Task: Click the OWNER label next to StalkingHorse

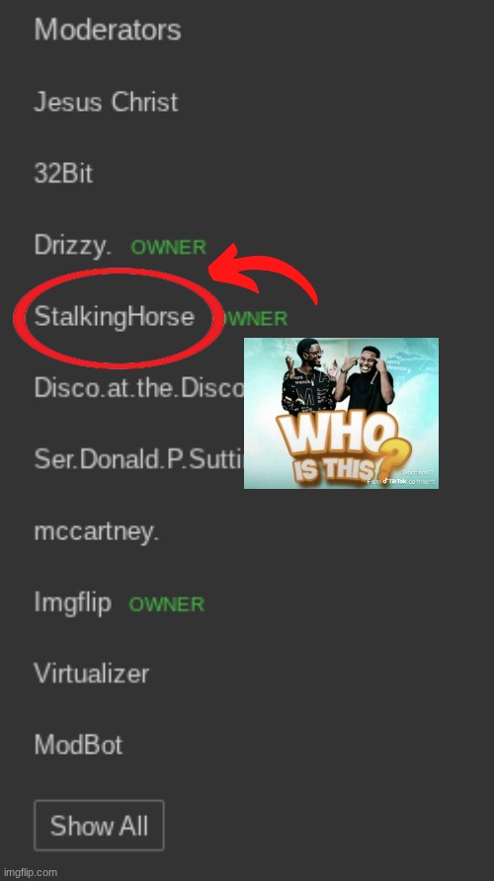Action: coord(256,319)
